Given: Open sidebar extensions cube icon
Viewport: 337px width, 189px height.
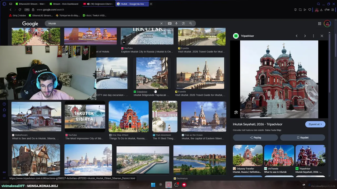Looking at the screenshot, I should coord(4,110).
